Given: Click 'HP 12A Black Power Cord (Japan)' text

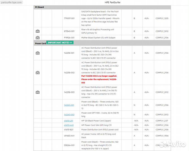Looking at the screenshot, I should (x=96, y=121).
